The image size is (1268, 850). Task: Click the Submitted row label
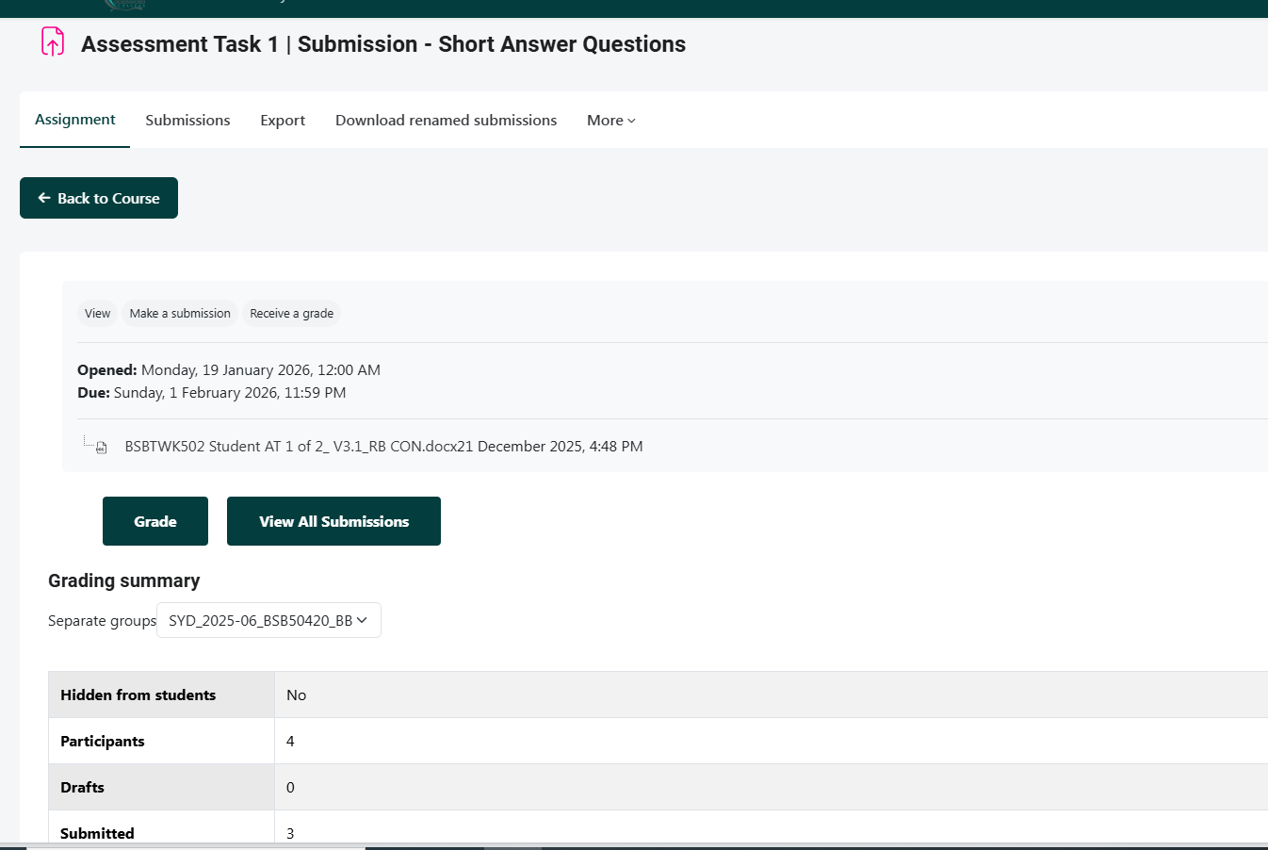point(98,833)
